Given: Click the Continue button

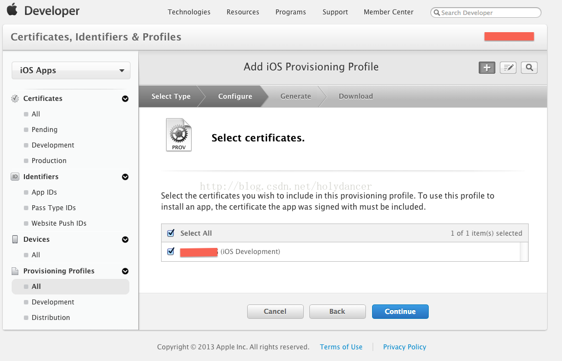Looking at the screenshot, I should [x=400, y=312].
